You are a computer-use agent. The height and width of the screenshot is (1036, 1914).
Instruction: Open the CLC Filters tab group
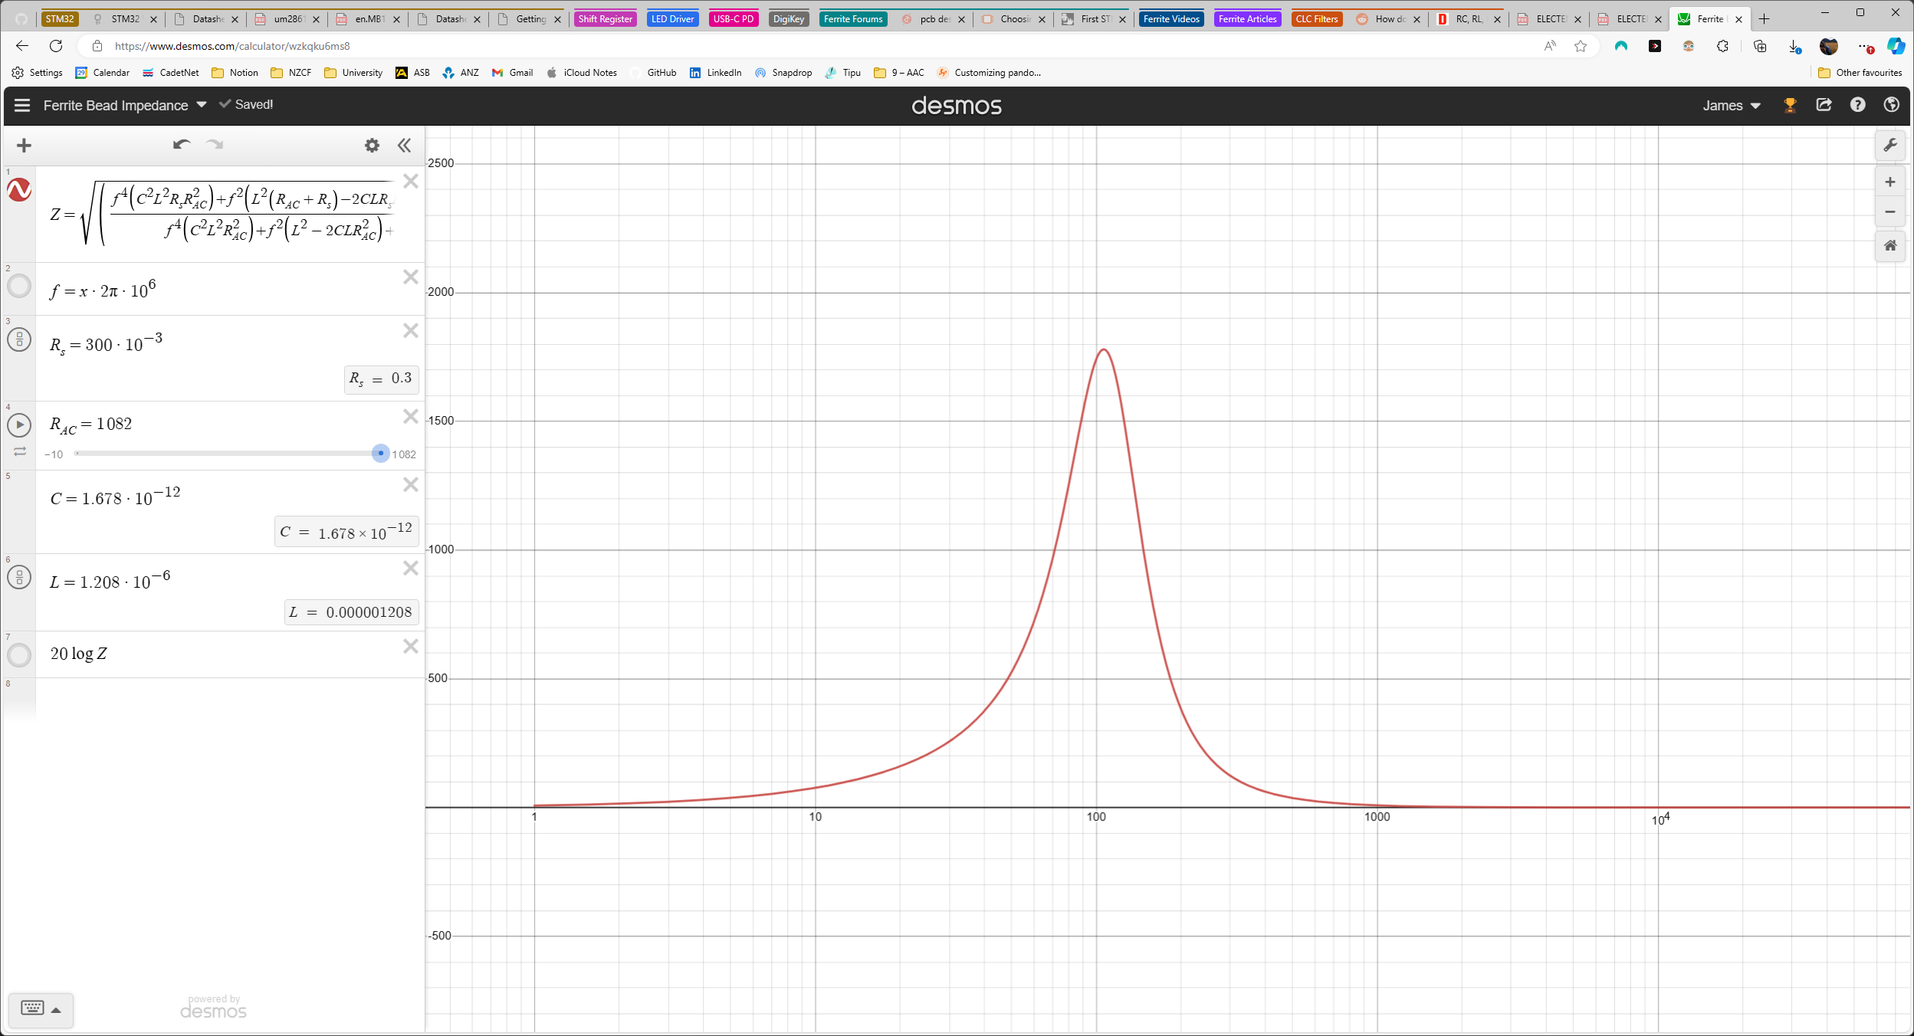tap(1316, 19)
